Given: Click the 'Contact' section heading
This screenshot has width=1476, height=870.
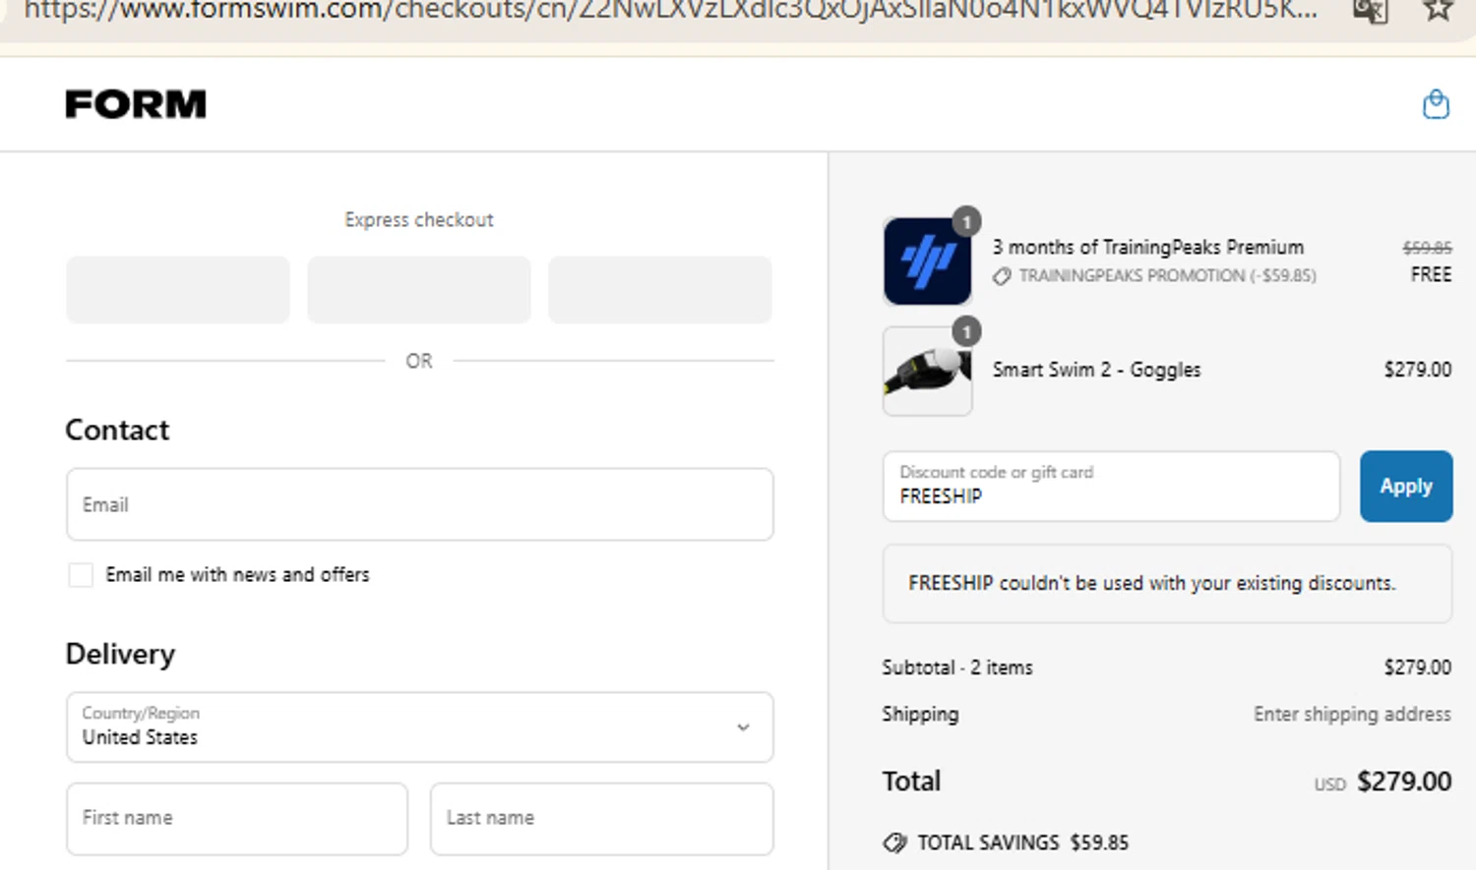Looking at the screenshot, I should point(117,430).
